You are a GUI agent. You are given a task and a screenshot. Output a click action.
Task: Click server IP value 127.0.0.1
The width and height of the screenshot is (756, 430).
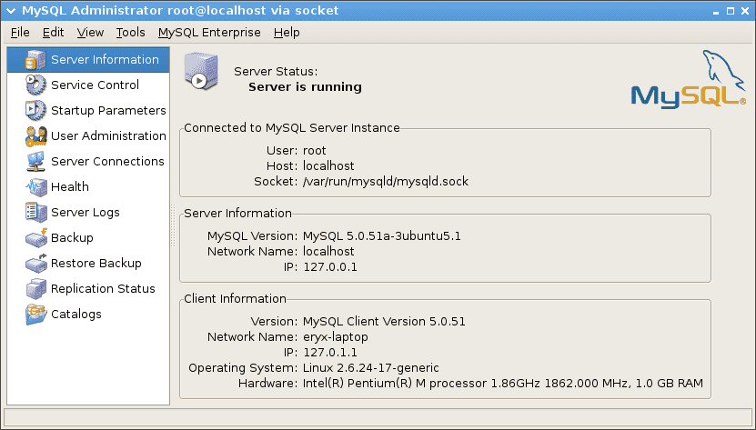point(330,267)
